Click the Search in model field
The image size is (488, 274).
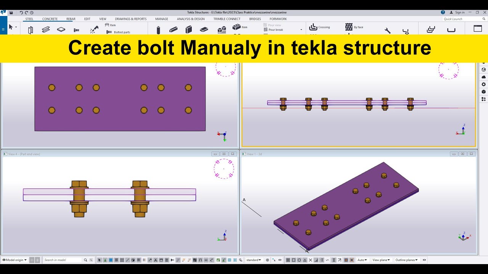point(63,260)
